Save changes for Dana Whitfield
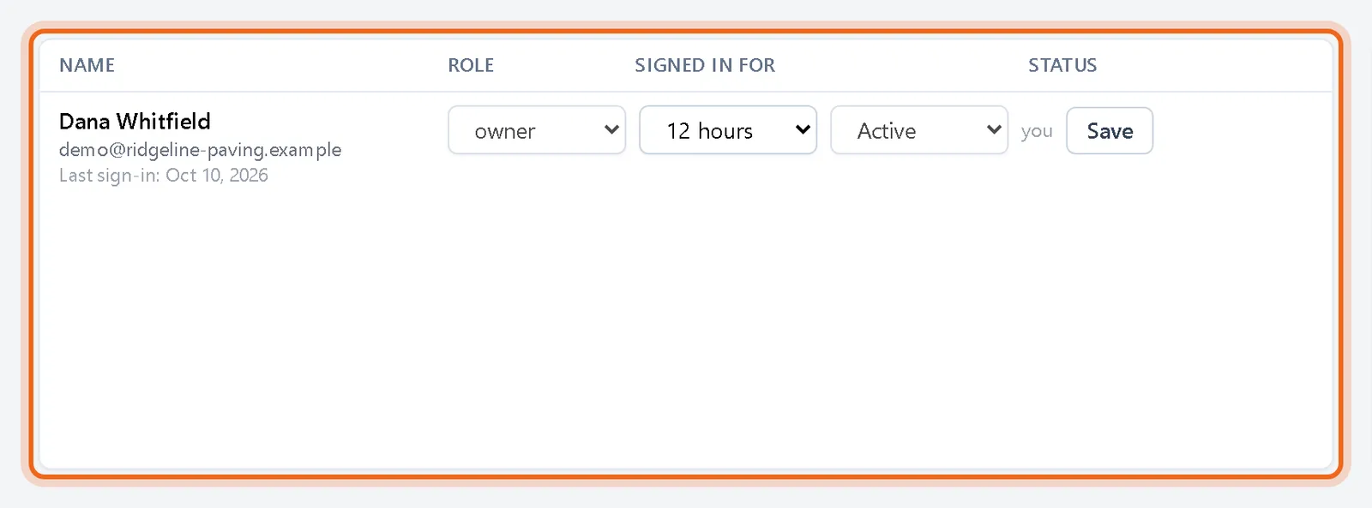The image size is (1372, 508). click(1110, 131)
